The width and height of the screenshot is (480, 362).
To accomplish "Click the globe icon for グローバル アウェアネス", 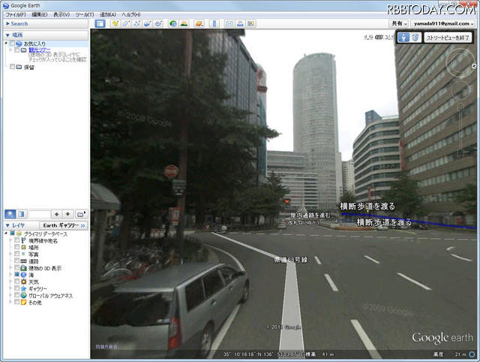I will [x=23, y=295].
